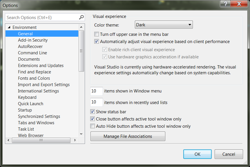Open Manage File Associations

[128, 136]
